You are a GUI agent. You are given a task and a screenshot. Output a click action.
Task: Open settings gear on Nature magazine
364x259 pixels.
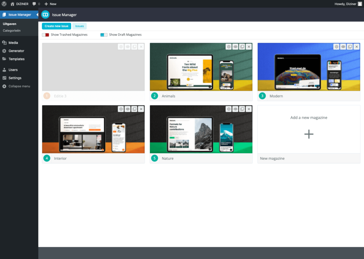[229, 109]
